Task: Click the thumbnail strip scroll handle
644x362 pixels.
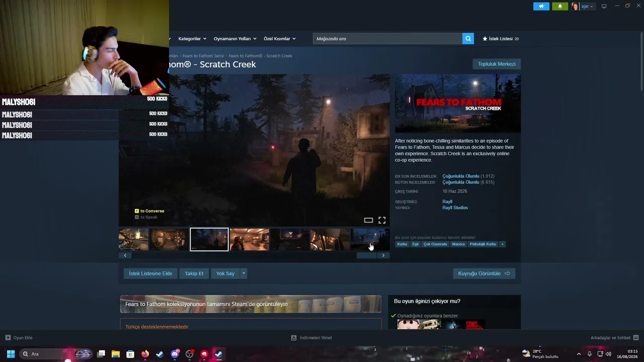Action: (x=366, y=255)
